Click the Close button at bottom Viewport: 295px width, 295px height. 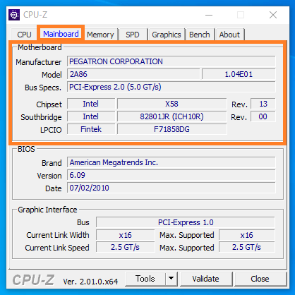click(x=260, y=279)
